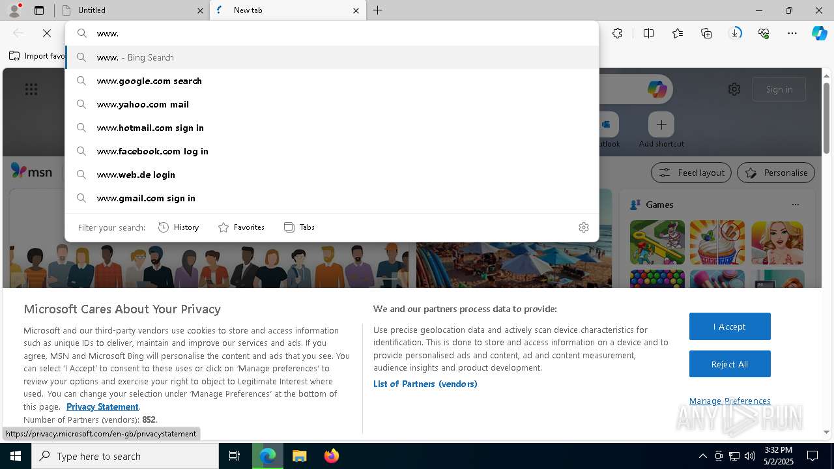
Task: Open Settings and more ellipsis menu
Action: coord(792,33)
